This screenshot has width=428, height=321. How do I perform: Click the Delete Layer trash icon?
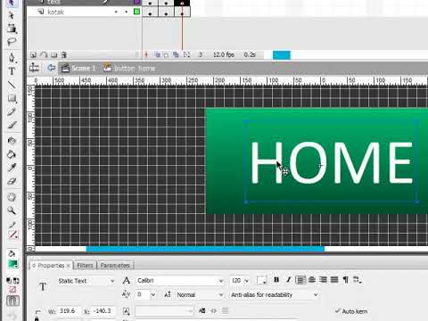coord(64,54)
